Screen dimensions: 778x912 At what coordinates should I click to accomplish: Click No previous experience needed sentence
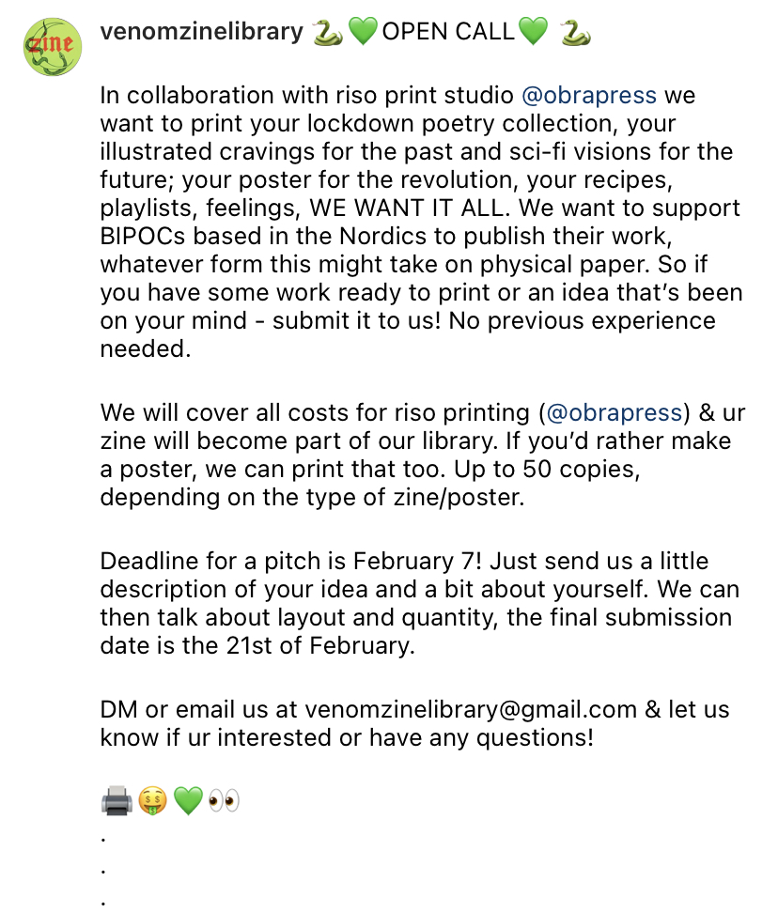(408, 334)
